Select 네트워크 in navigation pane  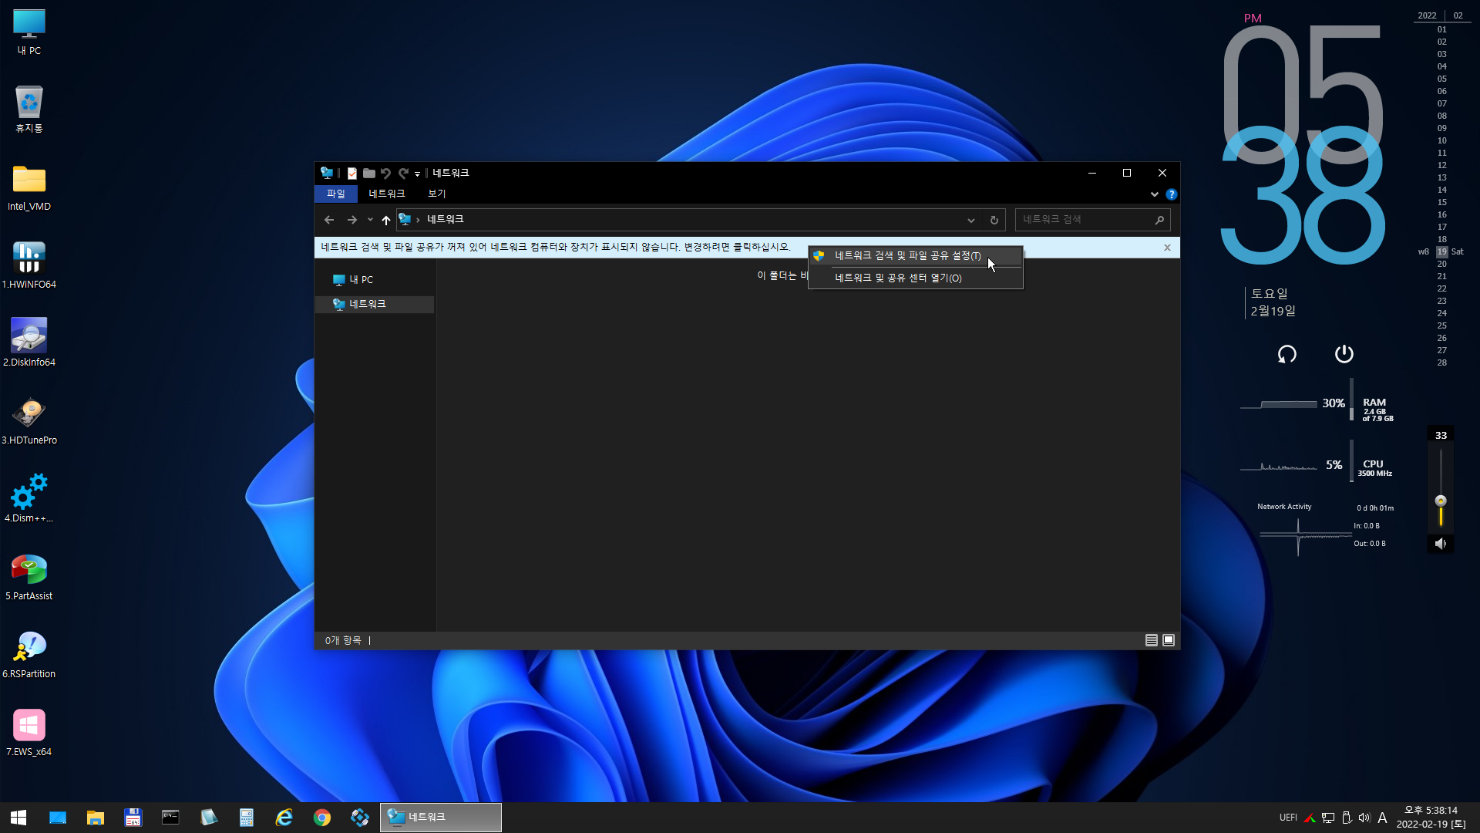coord(375,305)
